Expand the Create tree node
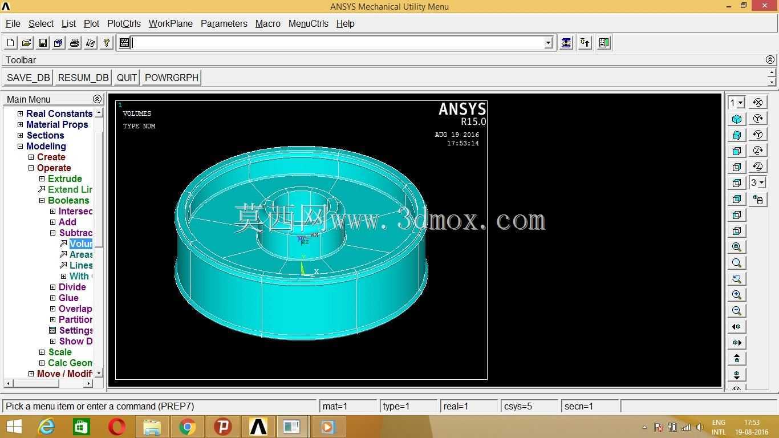The image size is (779, 438). pos(31,157)
